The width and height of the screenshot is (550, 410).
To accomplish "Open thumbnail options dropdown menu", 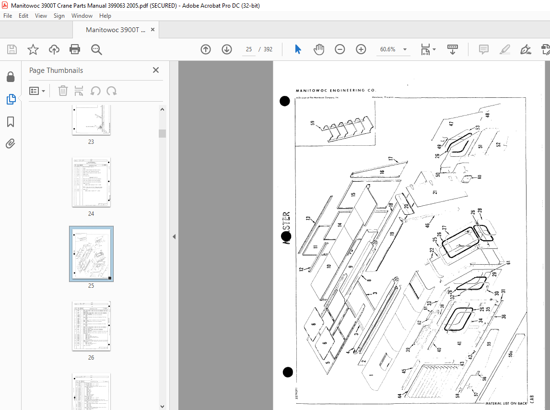I will 37,91.
